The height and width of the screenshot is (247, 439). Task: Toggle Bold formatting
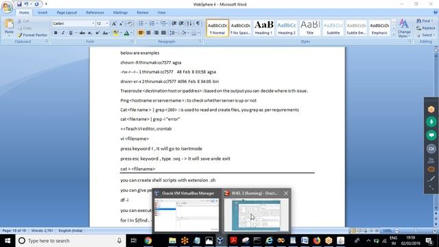click(56, 33)
